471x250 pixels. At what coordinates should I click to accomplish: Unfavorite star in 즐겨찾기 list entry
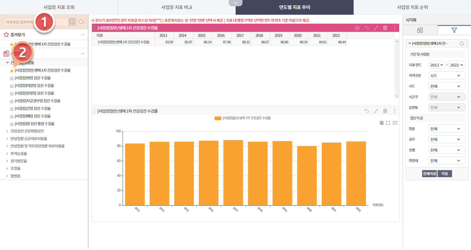12,44
